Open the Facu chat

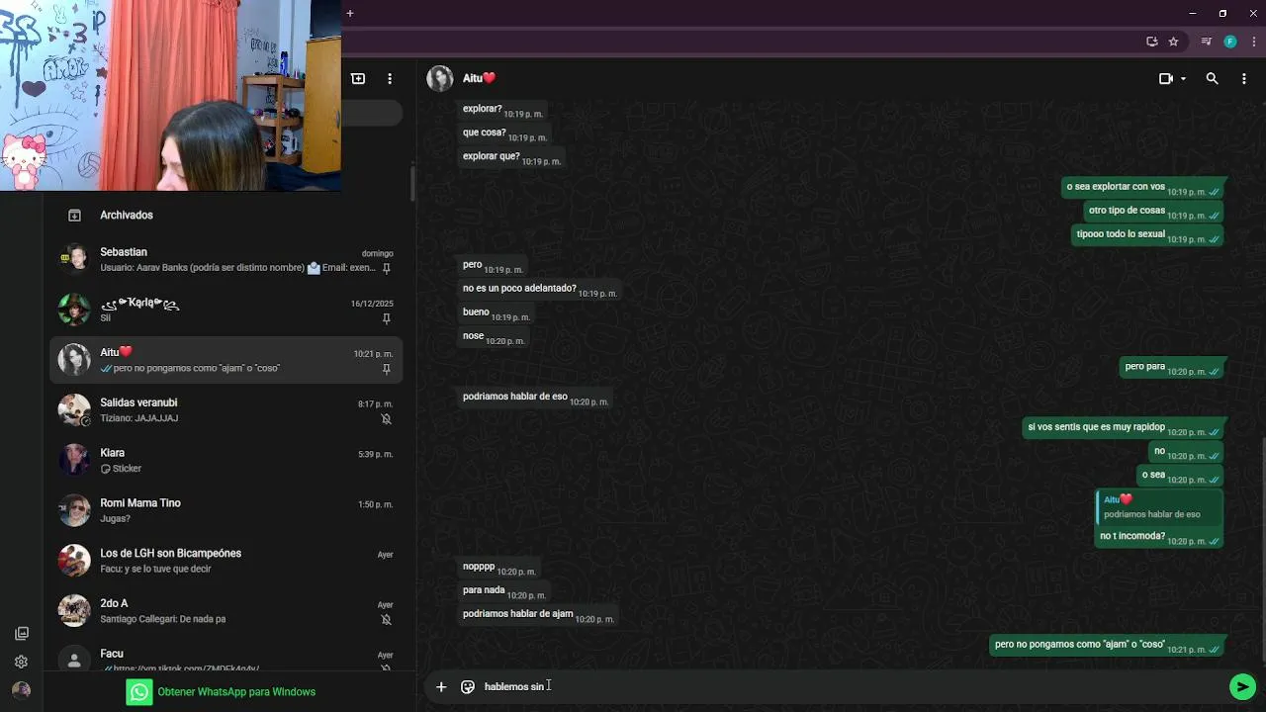click(x=226, y=657)
